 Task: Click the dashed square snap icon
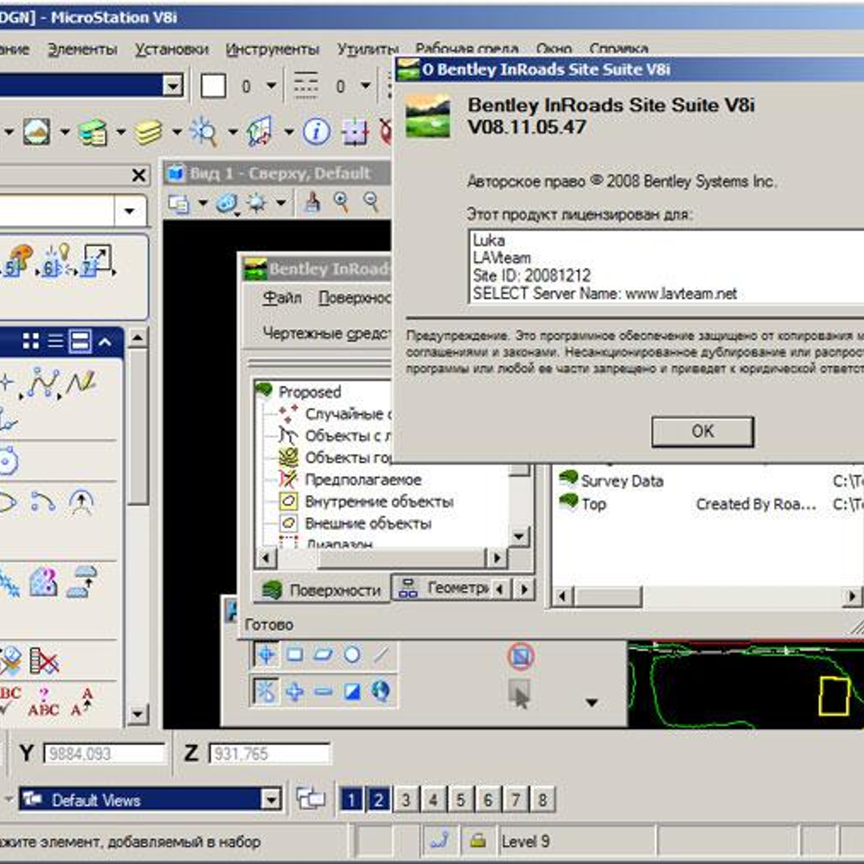tap(355, 132)
